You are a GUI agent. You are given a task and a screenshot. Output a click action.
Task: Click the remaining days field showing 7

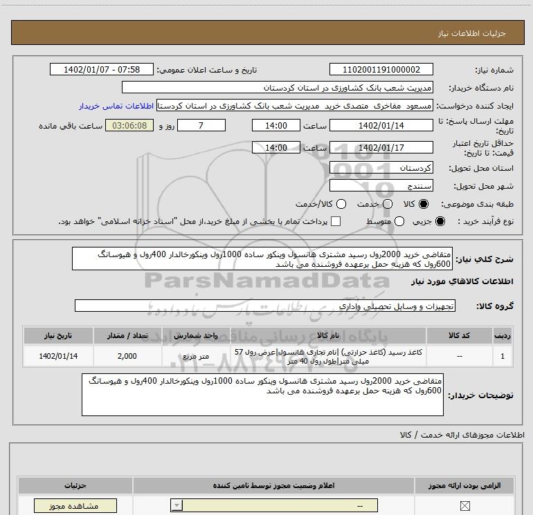click(x=201, y=126)
